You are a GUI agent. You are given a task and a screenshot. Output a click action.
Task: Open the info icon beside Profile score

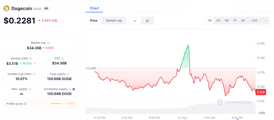(x=25, y=104)
